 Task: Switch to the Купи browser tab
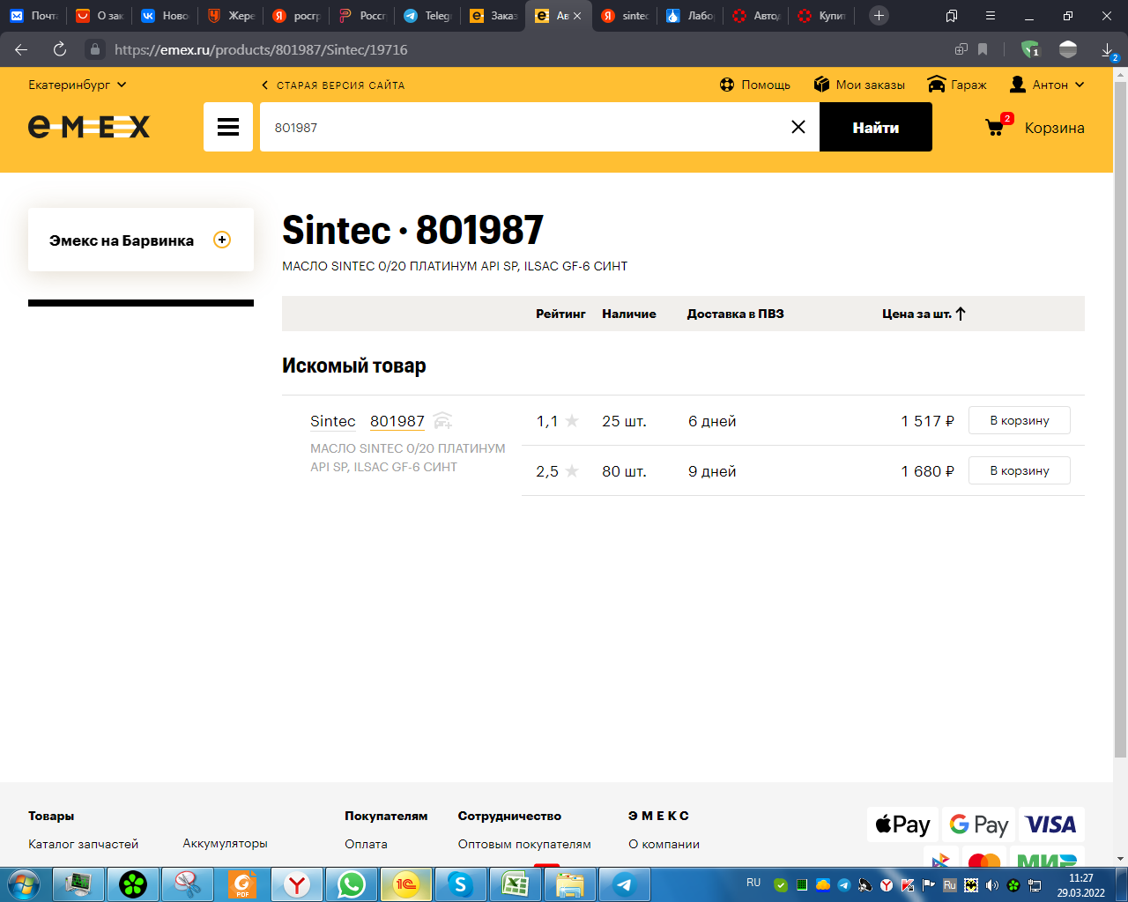[x=822, y=15]
